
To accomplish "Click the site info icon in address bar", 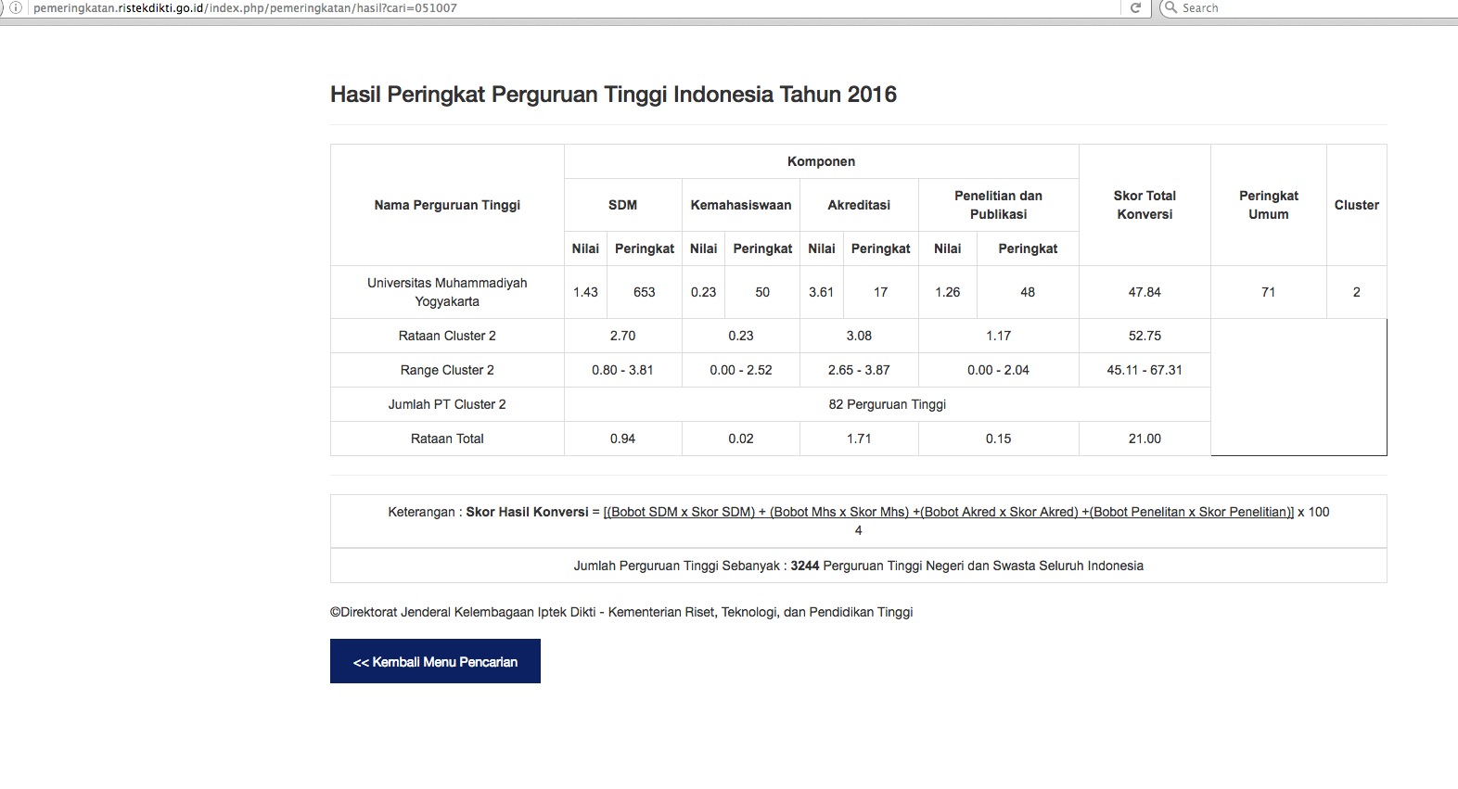I will (16, 7).
